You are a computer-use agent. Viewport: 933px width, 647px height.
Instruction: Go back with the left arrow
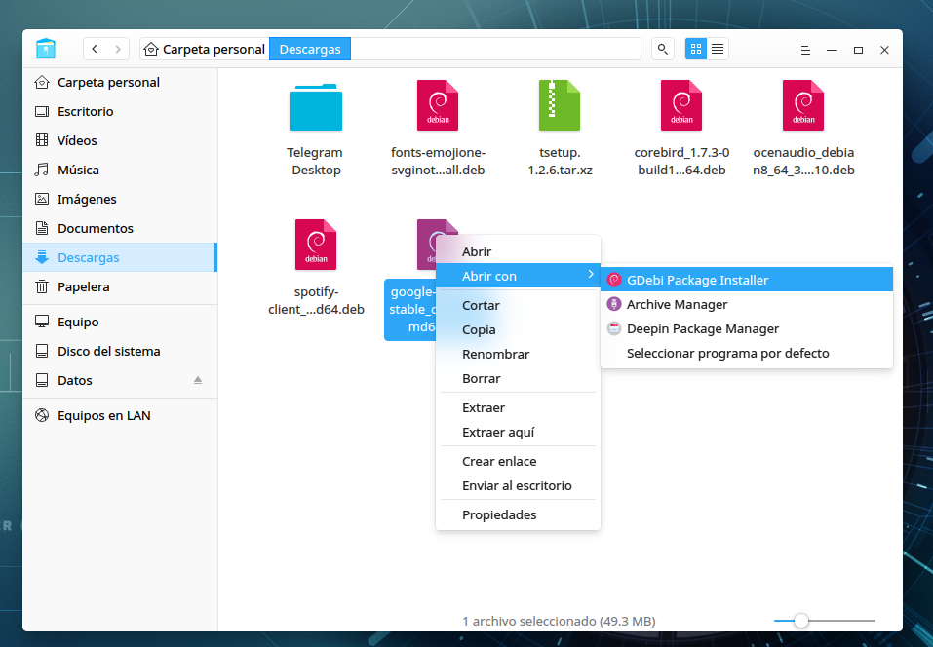[95, 49]
